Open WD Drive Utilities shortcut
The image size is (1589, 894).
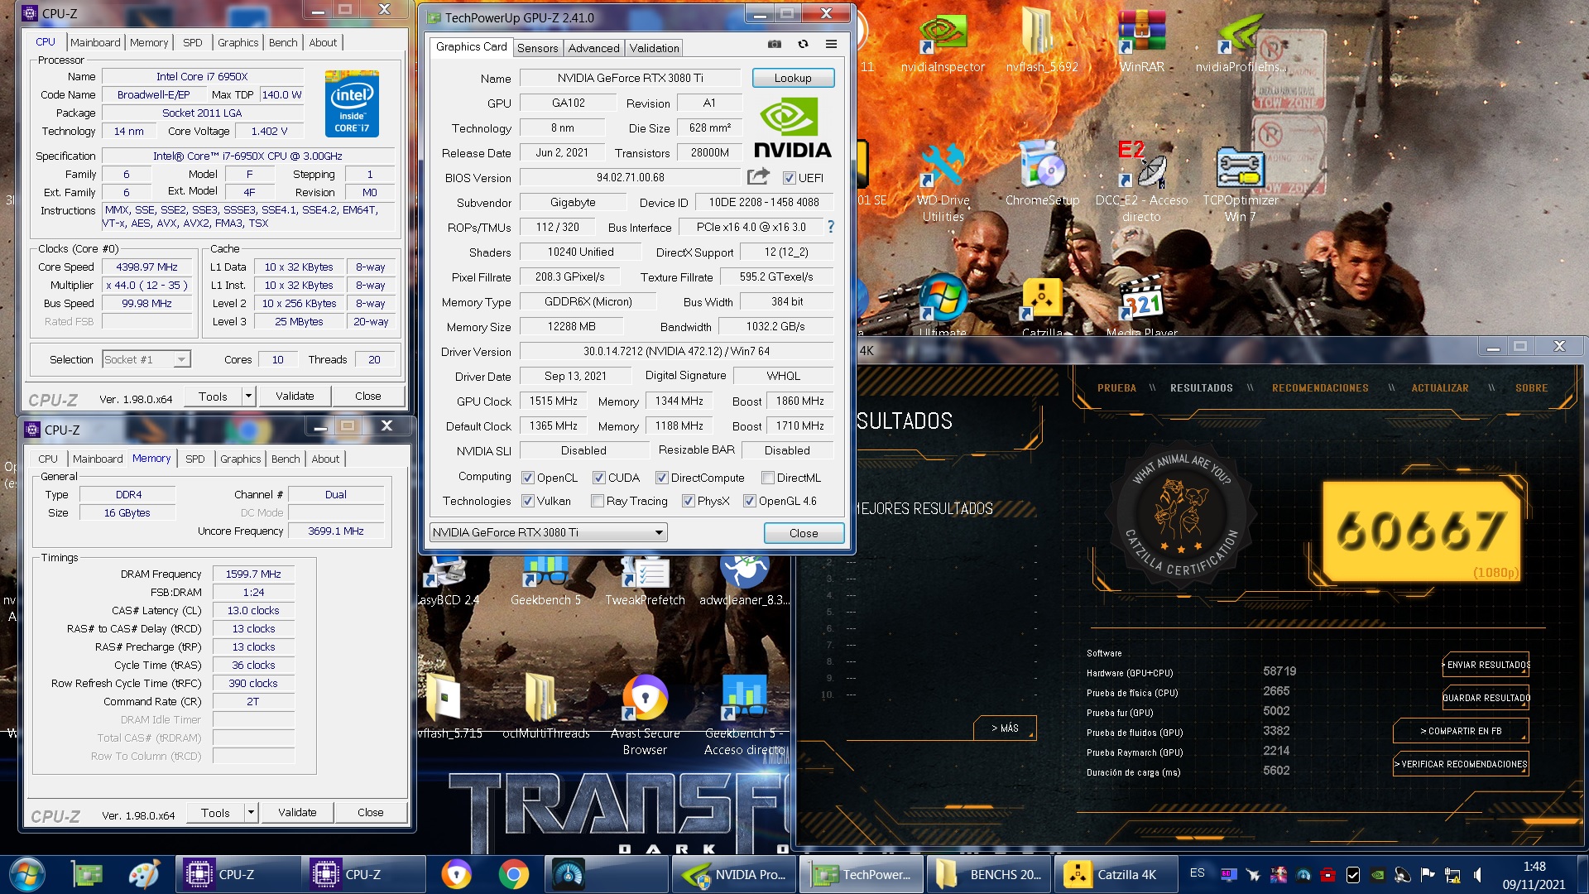click(x=943, y=182)
